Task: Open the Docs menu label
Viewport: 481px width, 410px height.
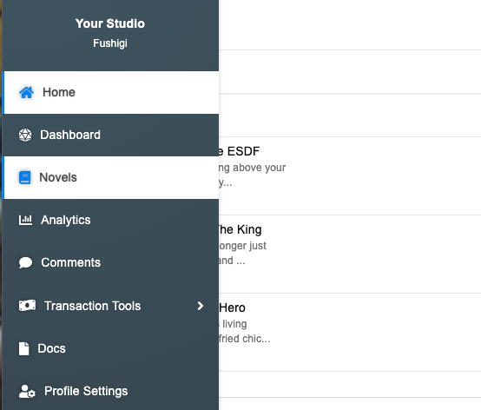Action: [51, 348]
